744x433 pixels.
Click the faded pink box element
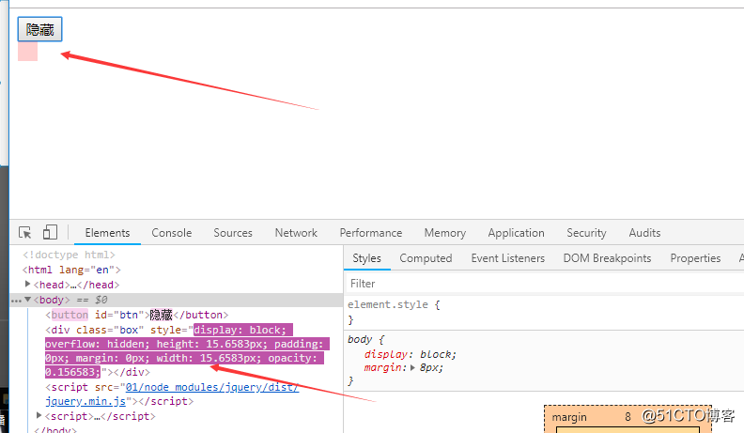27,52
